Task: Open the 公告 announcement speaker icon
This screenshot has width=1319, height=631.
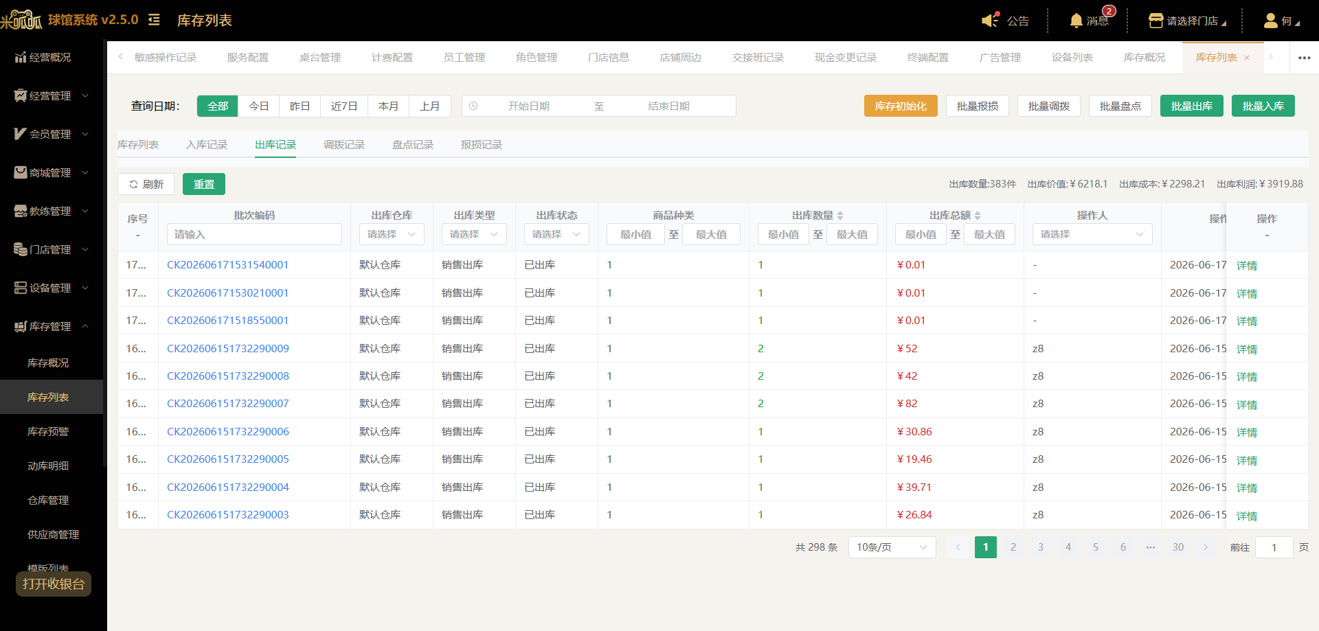Action: click(990, 20)
